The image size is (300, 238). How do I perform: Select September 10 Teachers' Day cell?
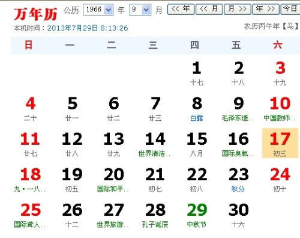click(280, 109)
